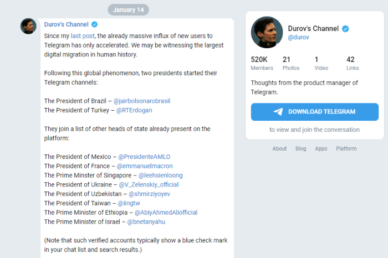Select the Apps footer link
388x258 pixels.
tap(321, 148)
